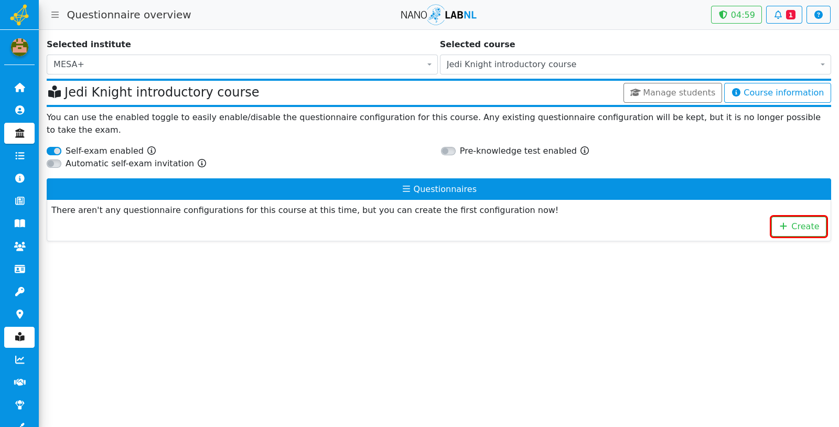Click the Manage students button
The height and width of the screenshot is (427, 839).
[673, 93]
